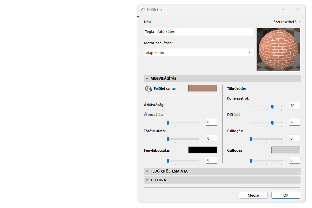The image size is (312, 208).
Task: Click the Átbocsátás slider handle
Action: click(168, 123)
